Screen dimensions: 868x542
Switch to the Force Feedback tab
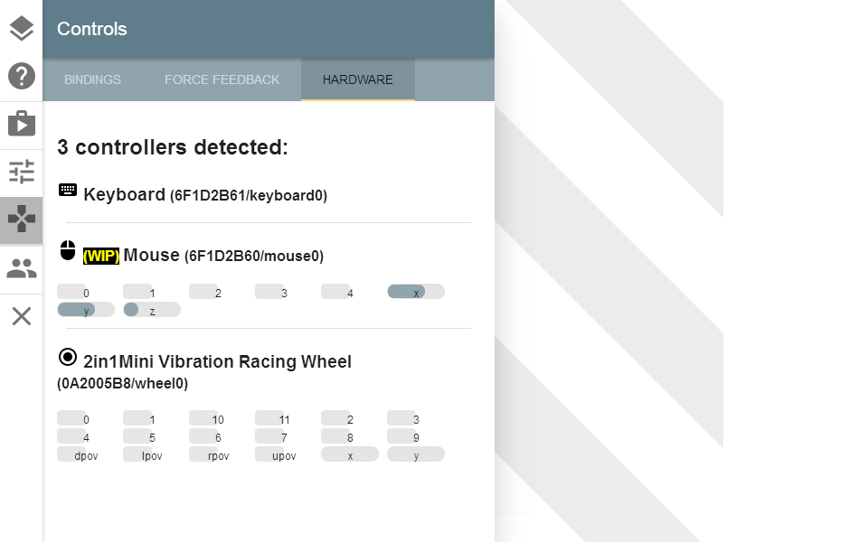coord(222,79)
